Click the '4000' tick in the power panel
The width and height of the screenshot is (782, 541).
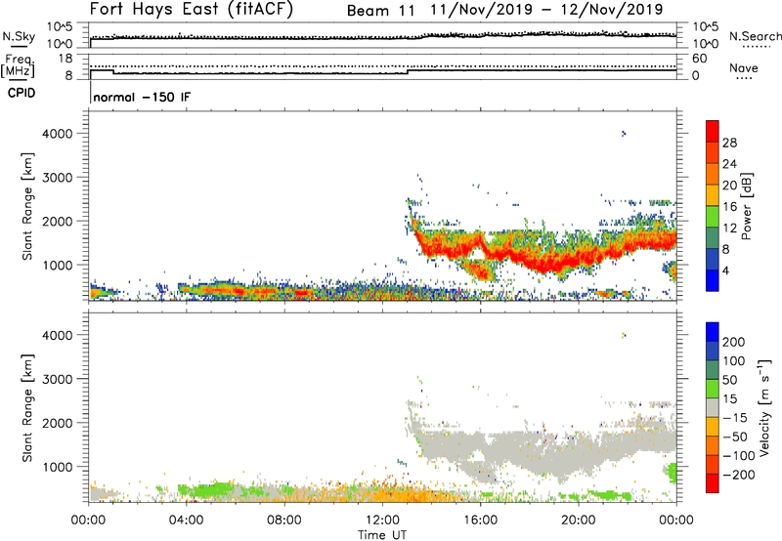click(57, 133)
